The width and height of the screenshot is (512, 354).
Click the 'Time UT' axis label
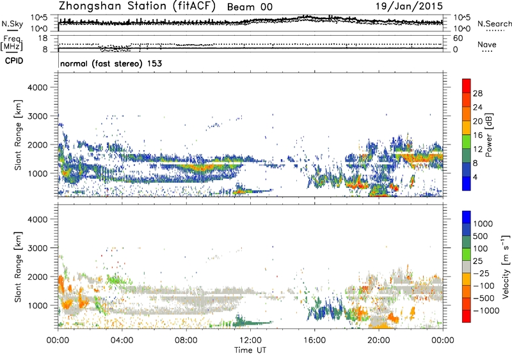click(x=250, y=350)
